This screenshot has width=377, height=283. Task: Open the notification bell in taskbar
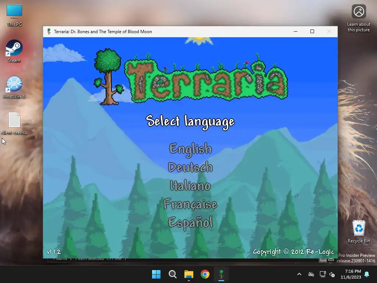(x=367, y=274)
